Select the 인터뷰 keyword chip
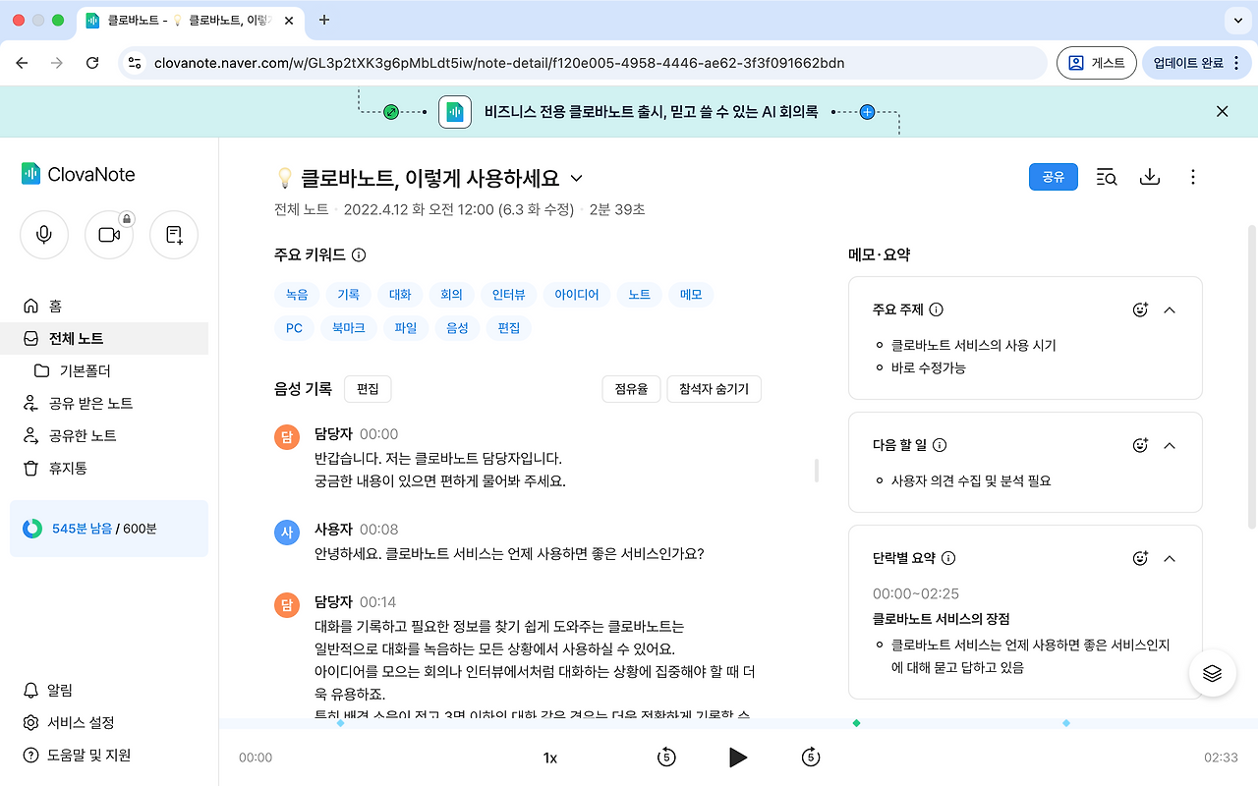The height and width of the screenshot is (786, 1258). coord(508,294)
